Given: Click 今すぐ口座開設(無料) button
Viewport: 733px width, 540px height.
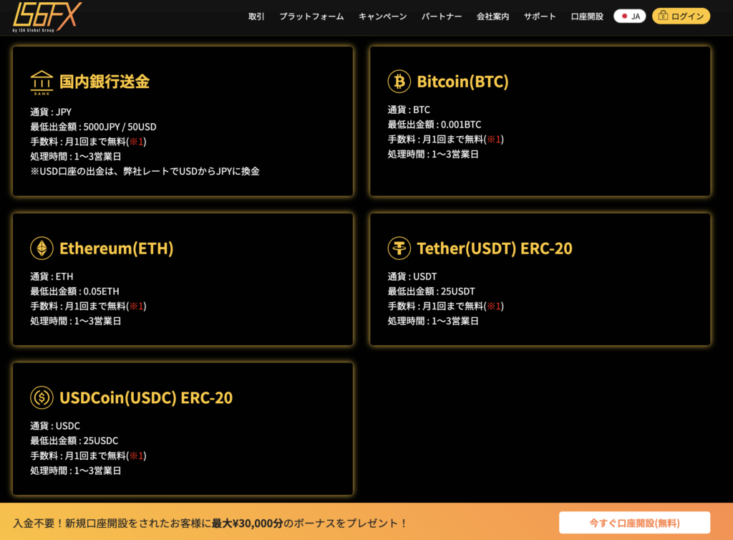Looking at the screenshot, I should pyautogui.click(x=634, y=523).
